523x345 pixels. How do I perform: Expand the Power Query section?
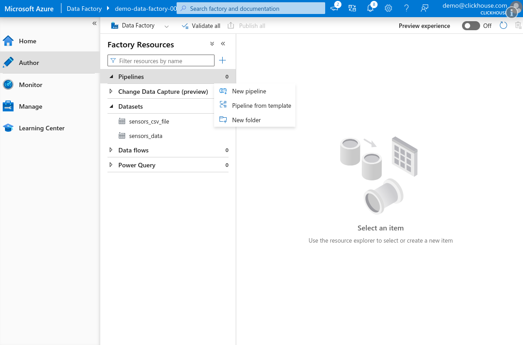(x=112, y=165)
